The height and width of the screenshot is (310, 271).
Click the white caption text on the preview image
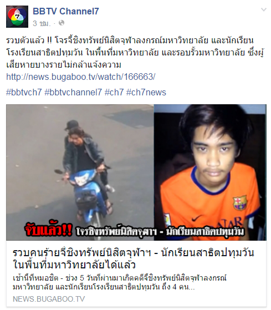[x=160, y=232]
